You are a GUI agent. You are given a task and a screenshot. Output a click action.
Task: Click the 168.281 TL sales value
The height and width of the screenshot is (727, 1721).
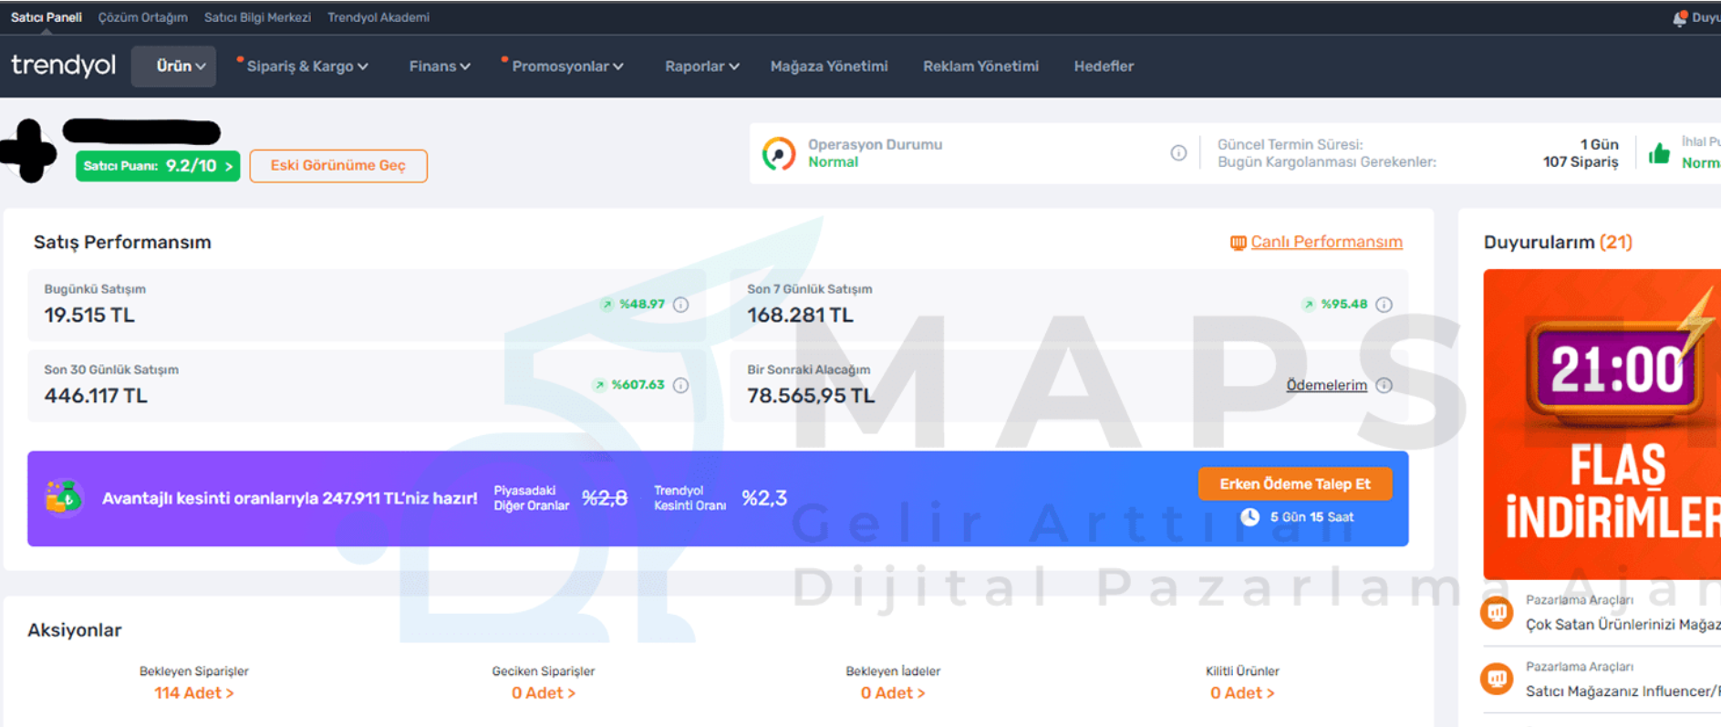[800, 316]
